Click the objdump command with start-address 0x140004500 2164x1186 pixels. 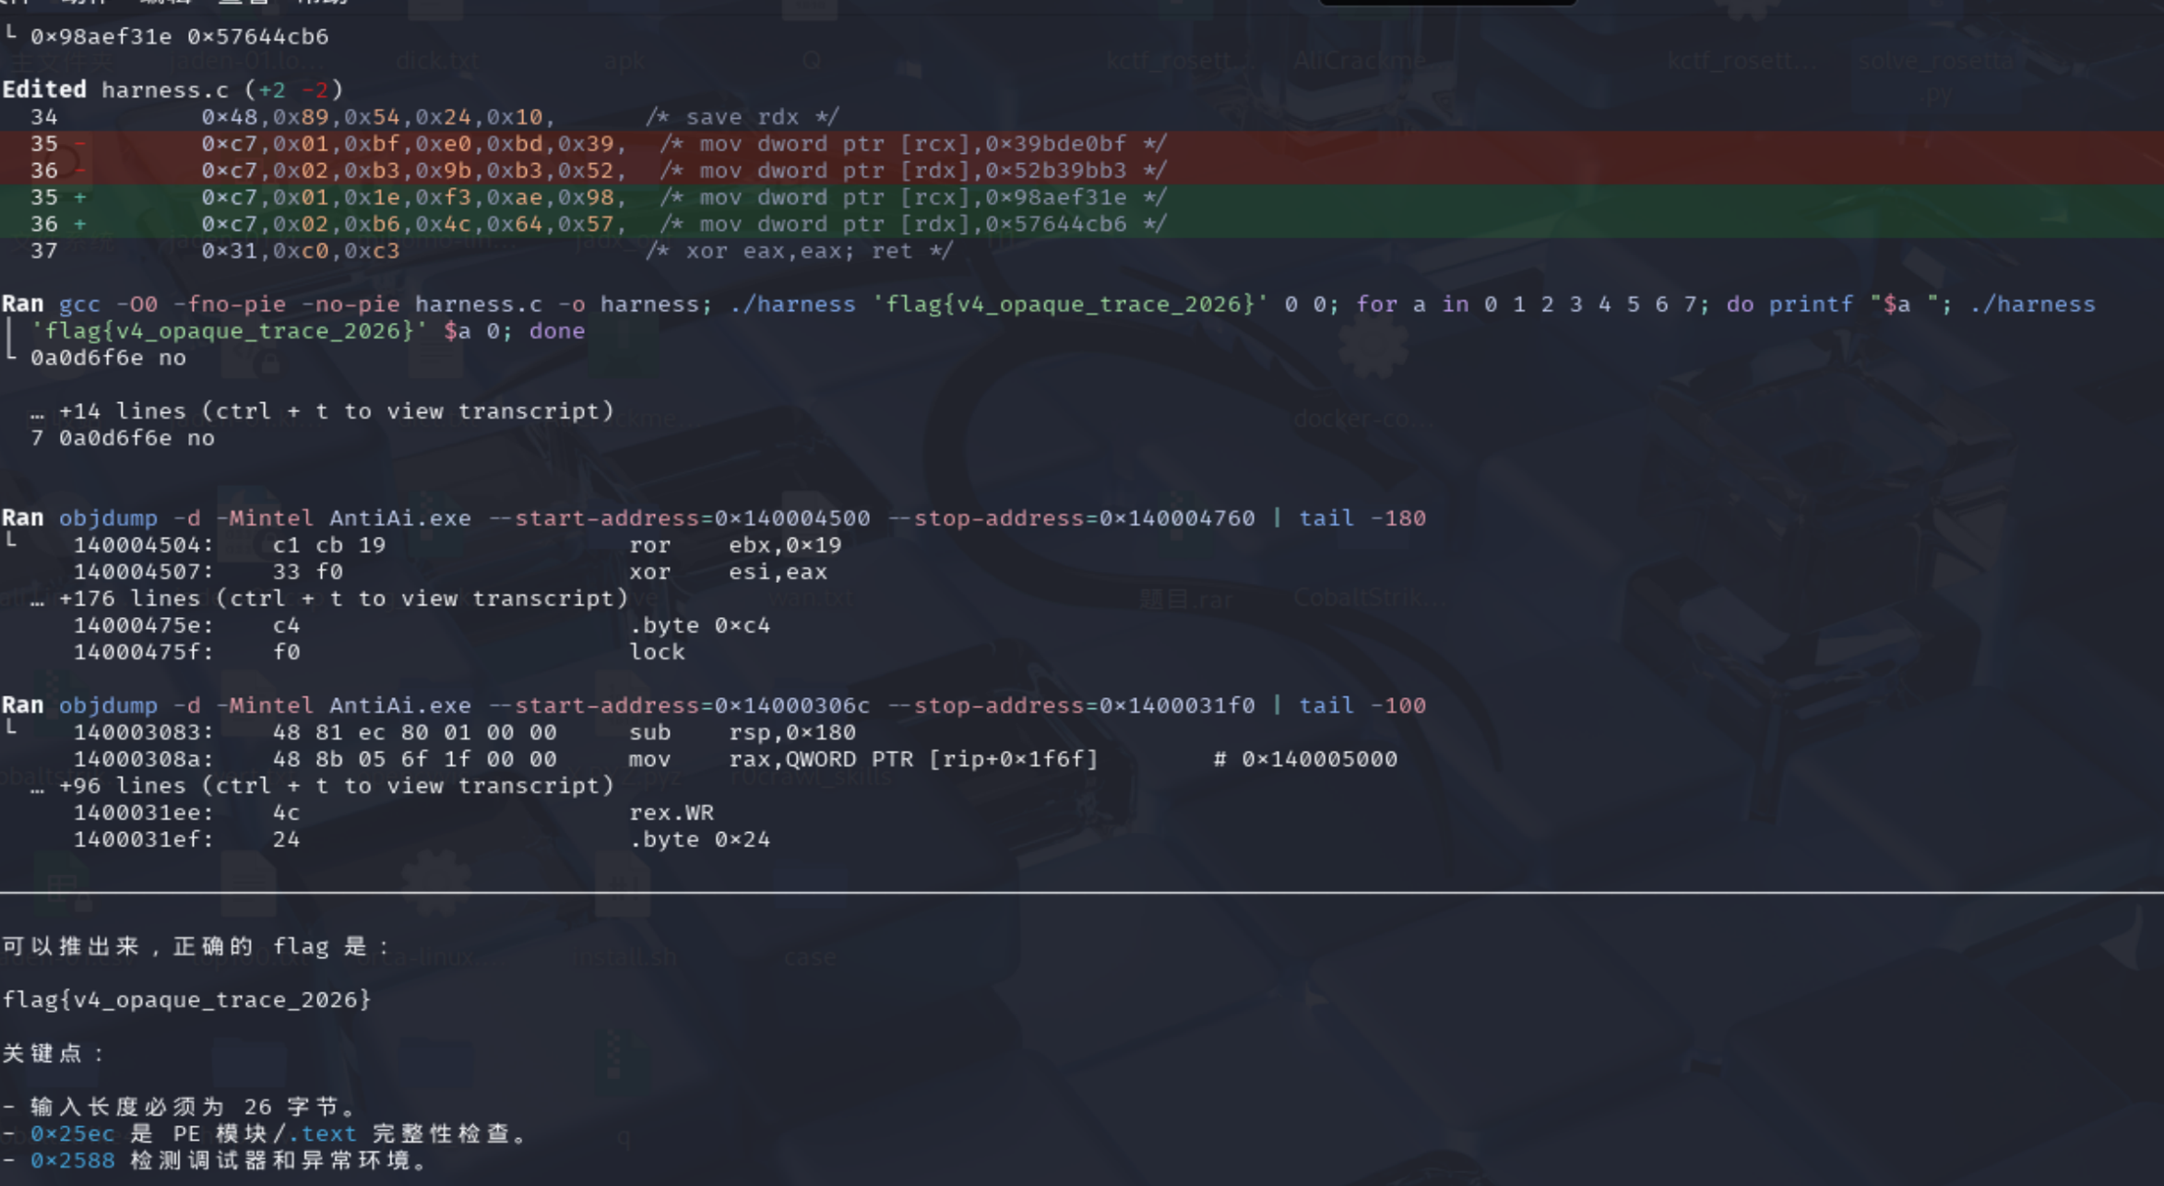(x=714, y=518)
